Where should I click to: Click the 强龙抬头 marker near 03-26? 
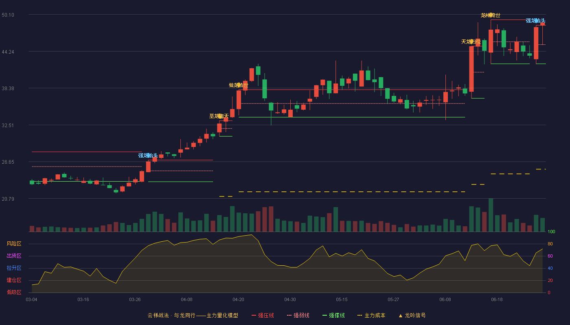click(x=148, y=156)
